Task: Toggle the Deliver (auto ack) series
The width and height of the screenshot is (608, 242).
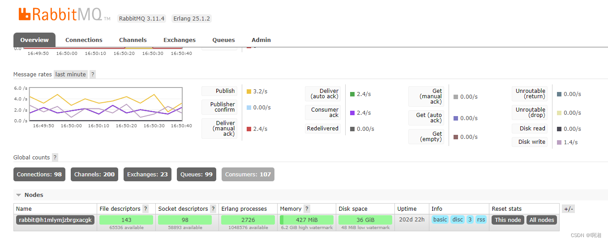Action: pyautogui.click(x=323, y=94)
